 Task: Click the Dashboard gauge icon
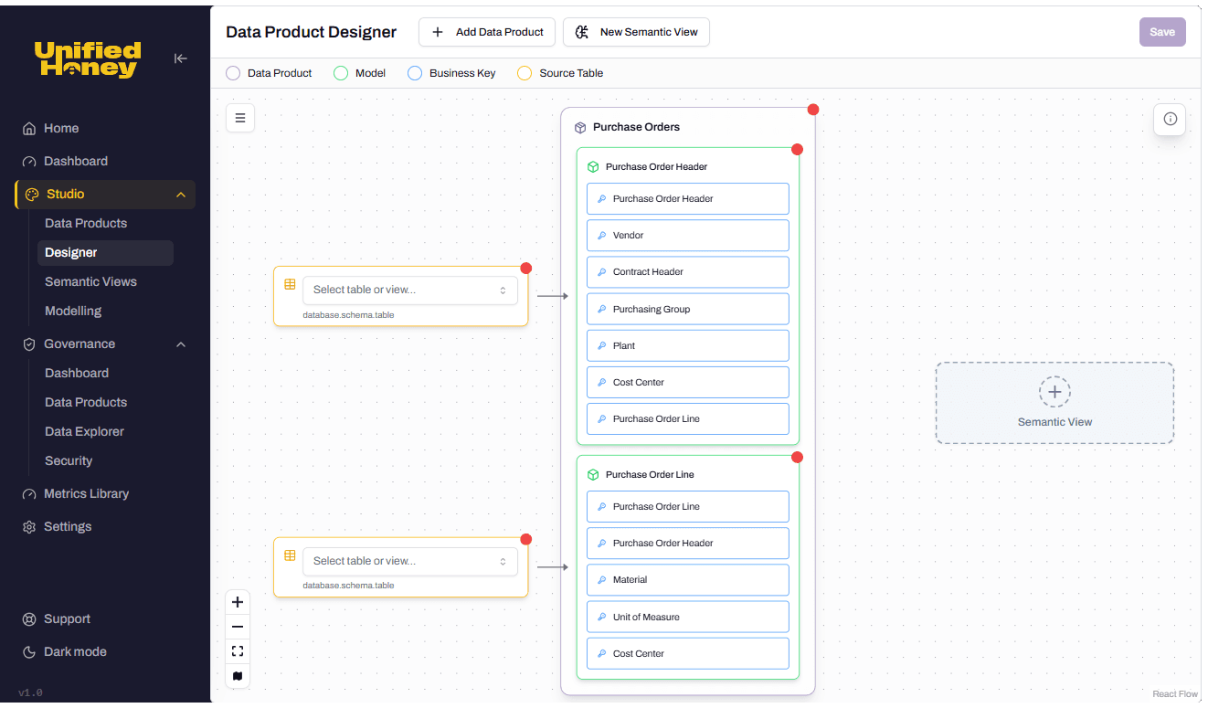click(29, 162)
